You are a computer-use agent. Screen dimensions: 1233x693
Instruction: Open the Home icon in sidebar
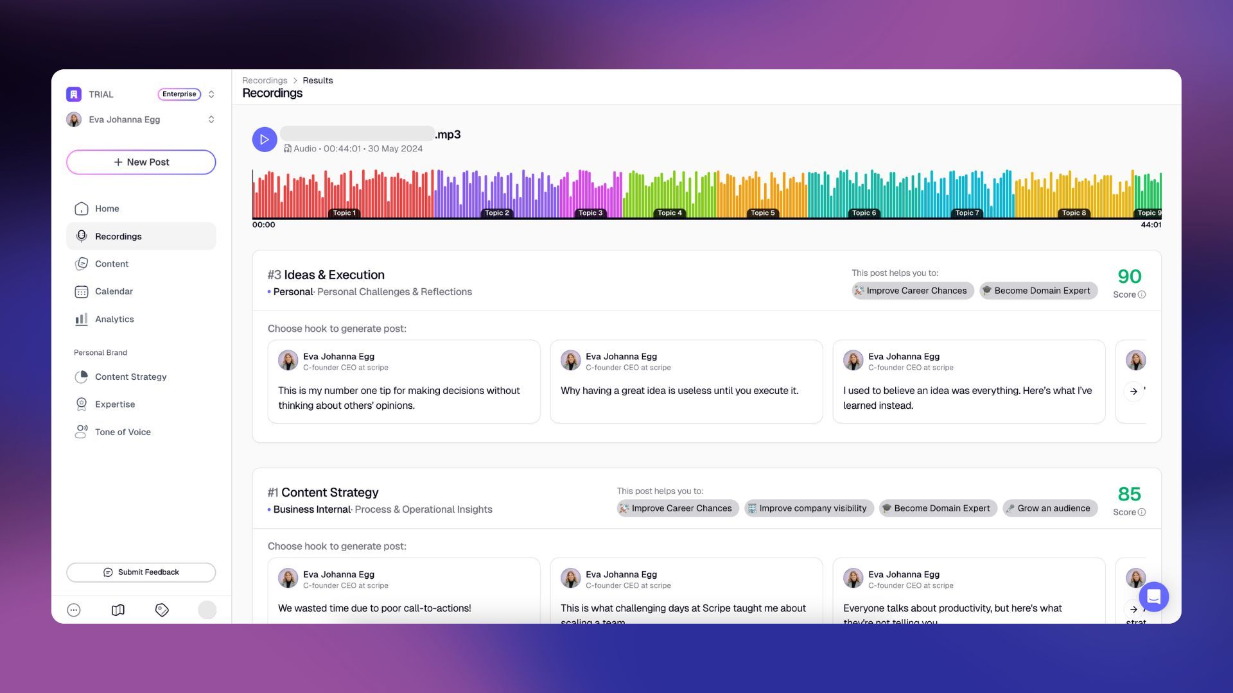coord(82,209)
